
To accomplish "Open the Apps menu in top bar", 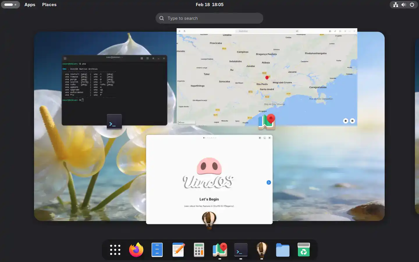I will [30, 5].
